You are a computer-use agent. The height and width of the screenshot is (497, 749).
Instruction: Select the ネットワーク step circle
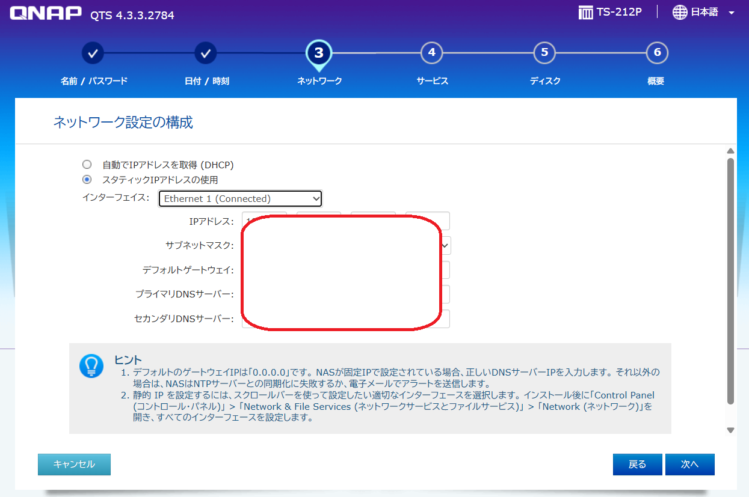point(318,53)
